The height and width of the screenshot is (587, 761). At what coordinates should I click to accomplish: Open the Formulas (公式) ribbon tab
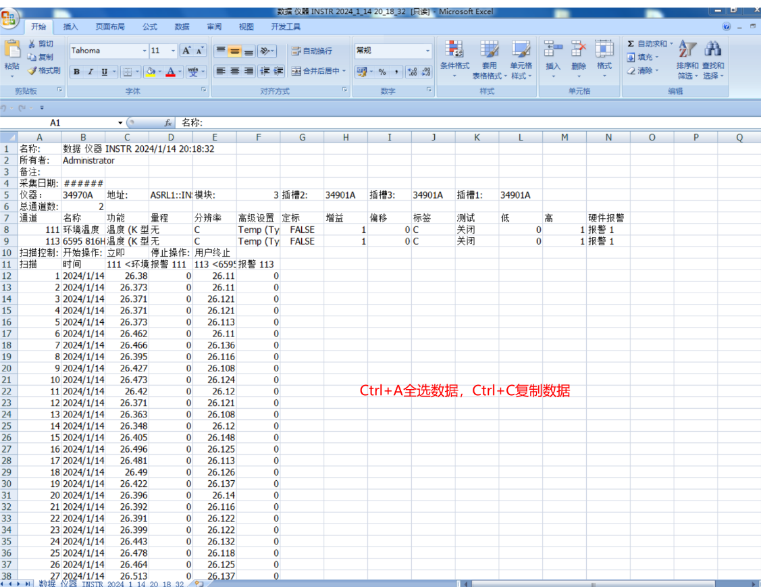pyautogui.click(x=150, y=27)
